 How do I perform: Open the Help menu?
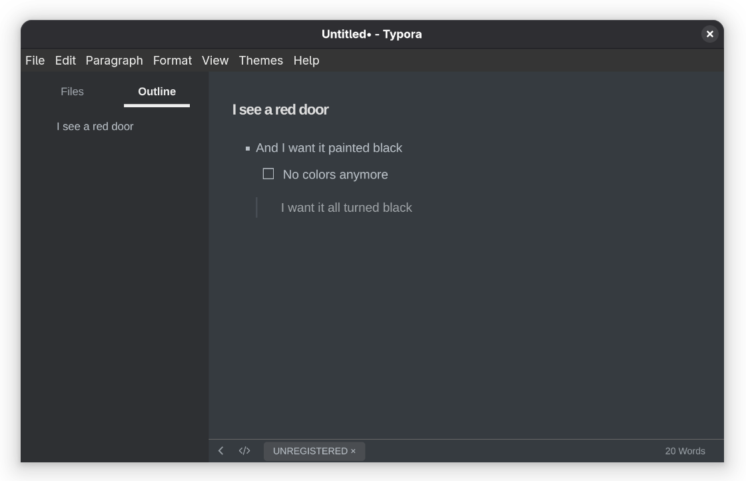tap(306, 61)
